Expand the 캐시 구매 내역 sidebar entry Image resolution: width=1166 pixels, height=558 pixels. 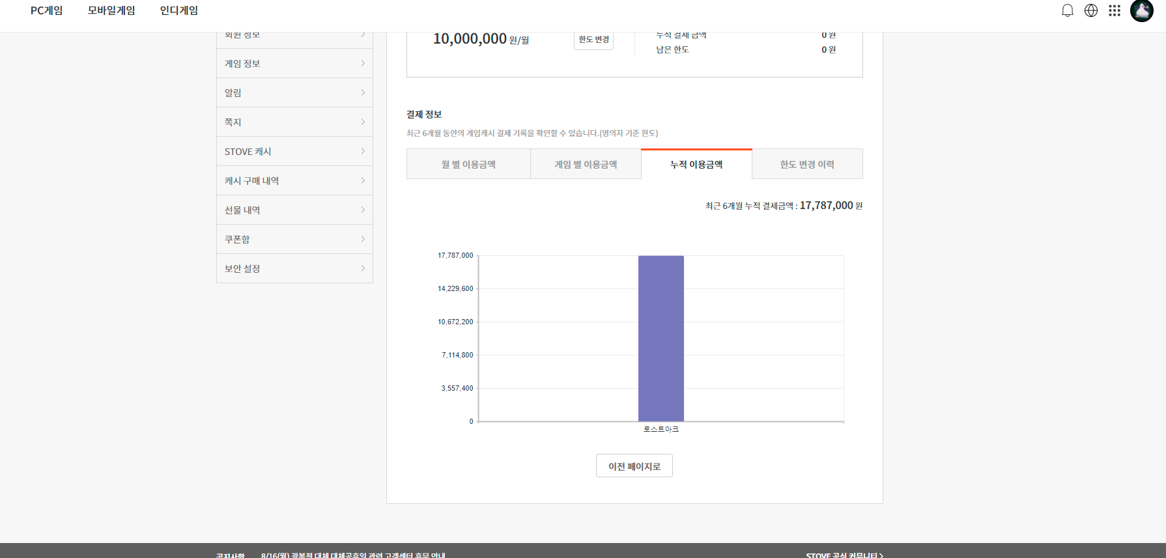294,180
